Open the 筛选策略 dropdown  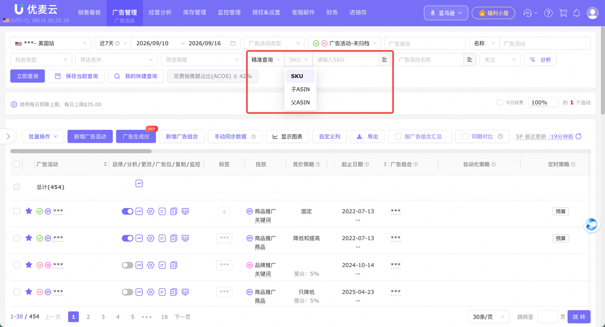tap(202, 60)
